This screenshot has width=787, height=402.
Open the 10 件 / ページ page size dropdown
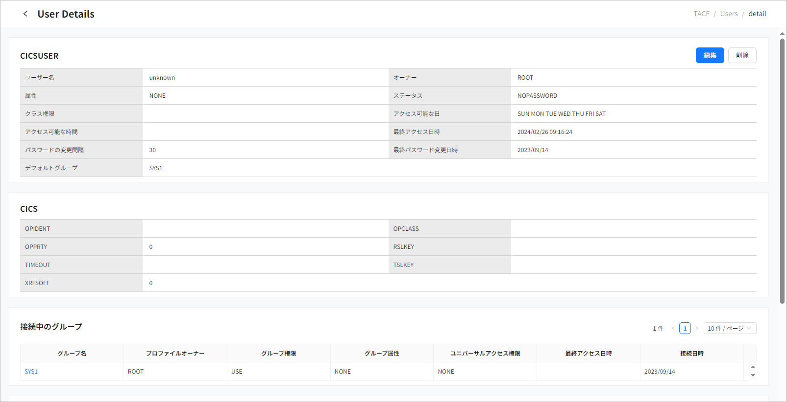coord(730,328)
